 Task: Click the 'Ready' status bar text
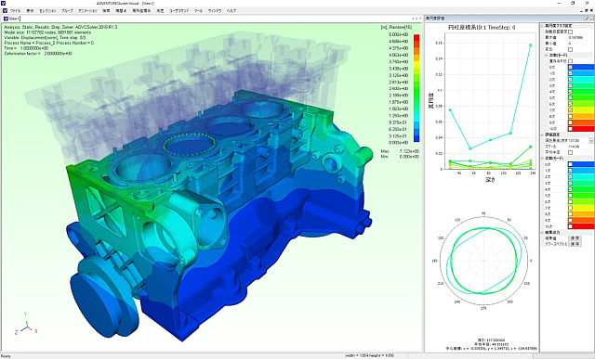click(6, 356)
